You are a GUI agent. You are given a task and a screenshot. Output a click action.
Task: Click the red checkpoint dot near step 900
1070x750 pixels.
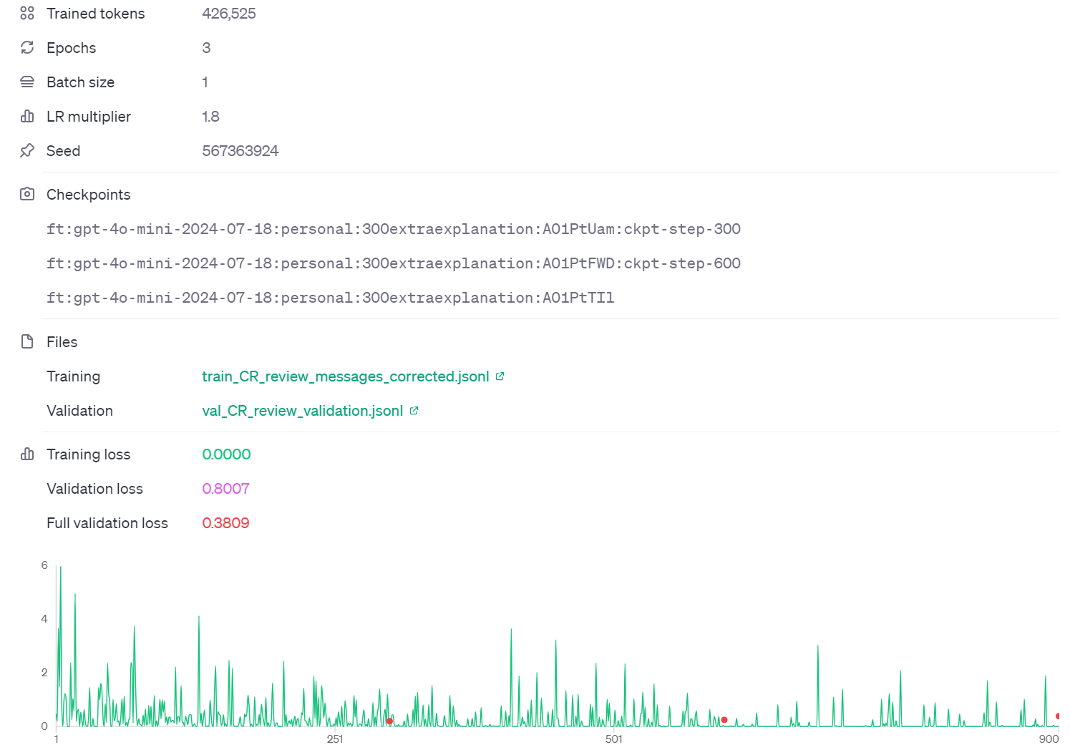pyautogui.click(x=1059, y=715)
